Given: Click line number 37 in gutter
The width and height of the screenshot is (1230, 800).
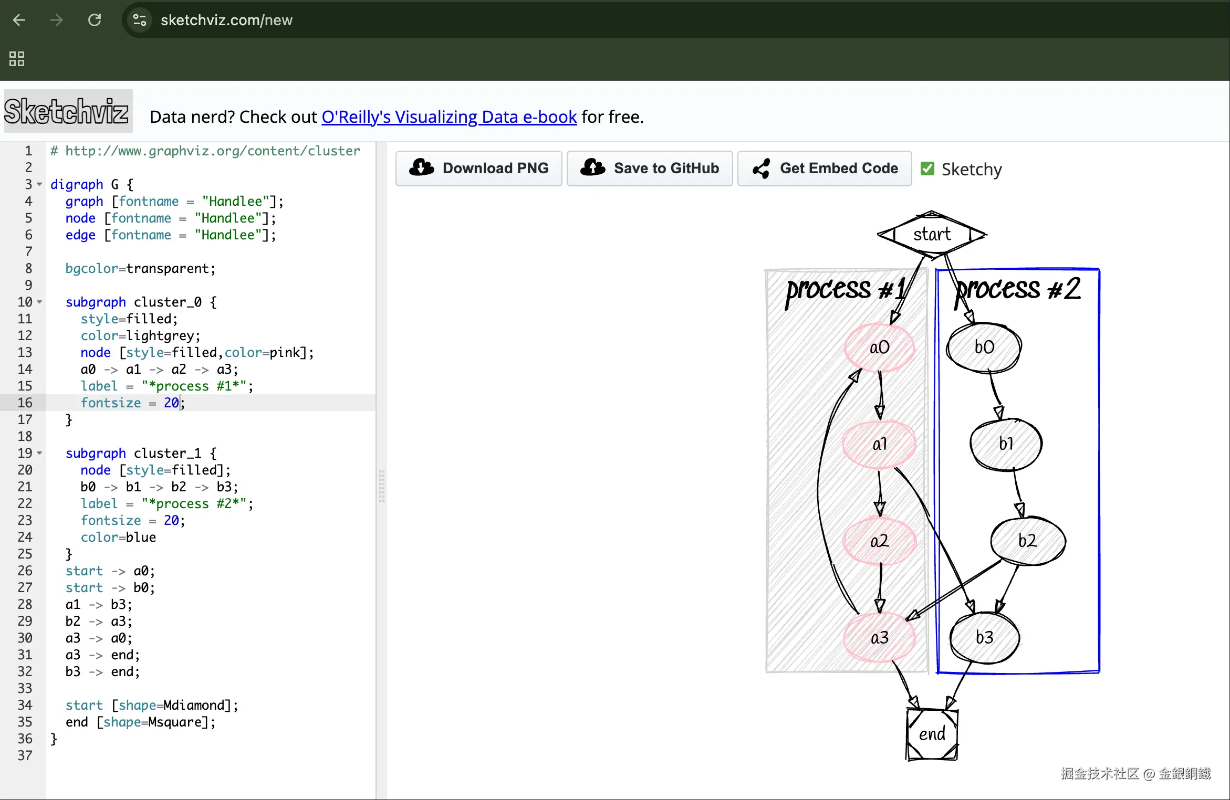Looking at the screenshot, I should pos(25,755).
